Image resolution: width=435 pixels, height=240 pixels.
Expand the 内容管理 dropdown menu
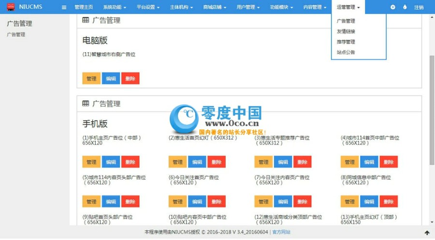coord(315,7)
